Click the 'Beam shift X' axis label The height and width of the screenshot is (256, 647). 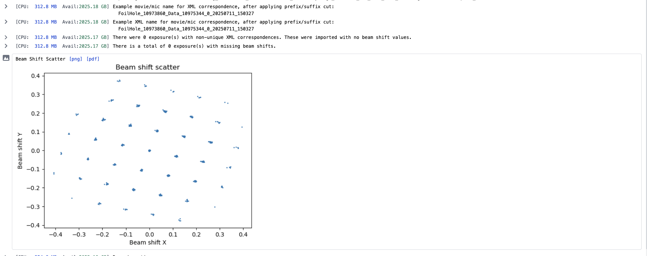pos(148,243)
